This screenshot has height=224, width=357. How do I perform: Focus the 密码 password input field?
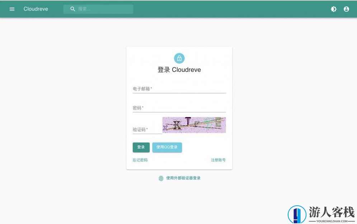179,108
